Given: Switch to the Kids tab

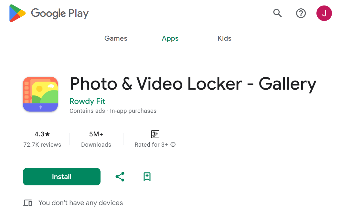Looking at the screenshot, I should pos(224,38).
